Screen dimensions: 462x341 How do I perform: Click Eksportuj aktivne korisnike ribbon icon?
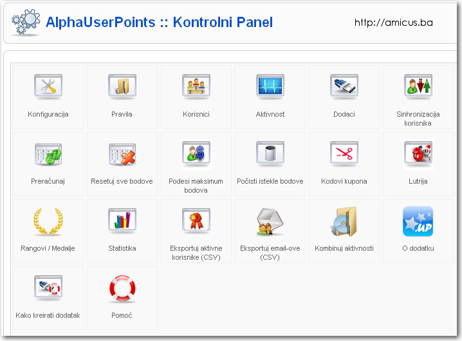pos(196,220)
